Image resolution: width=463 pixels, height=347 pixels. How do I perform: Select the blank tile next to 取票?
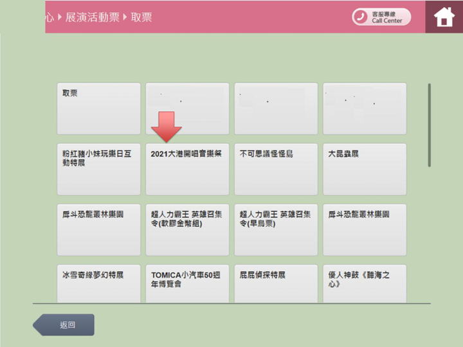click(x=187, y=108)
